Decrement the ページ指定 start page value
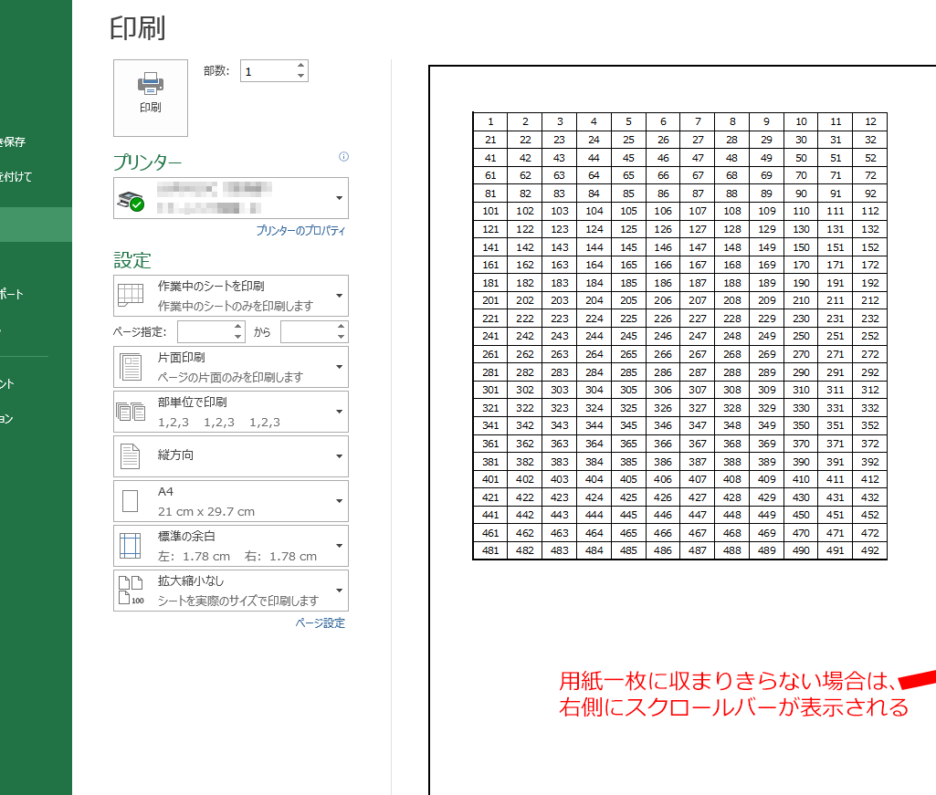The image size is (936, 795). pyautogui.click(x=238, y=337)
